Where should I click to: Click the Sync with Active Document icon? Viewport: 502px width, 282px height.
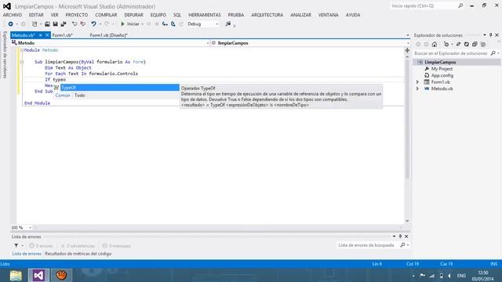point(458,45)
